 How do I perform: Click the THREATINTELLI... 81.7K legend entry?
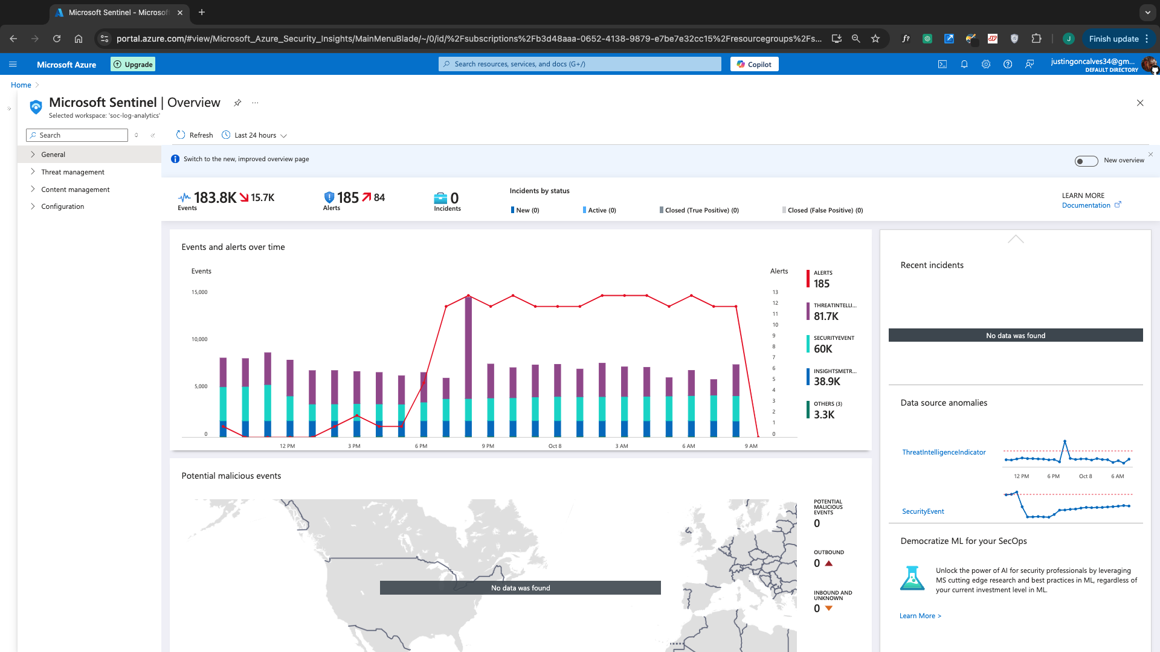coord(831,312)
